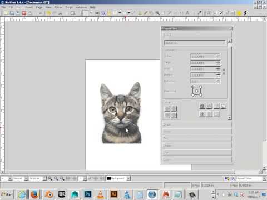This screenshot has width=267, height=200.
Task: Click the Properties panel scroll-down arrow
Action: 230,118
